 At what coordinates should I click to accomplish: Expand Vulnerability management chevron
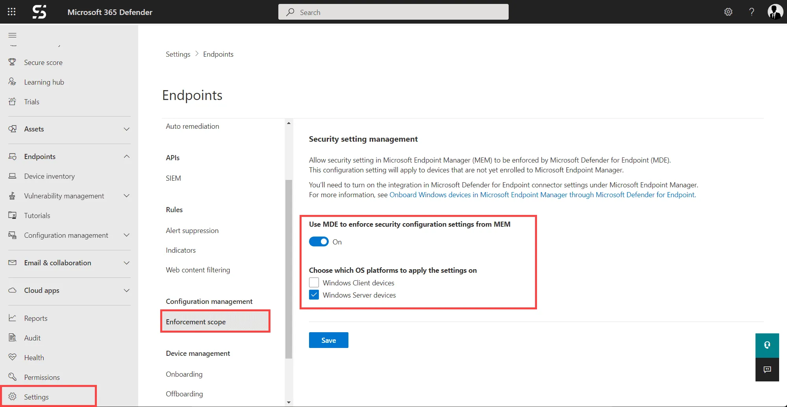(126, 196)
